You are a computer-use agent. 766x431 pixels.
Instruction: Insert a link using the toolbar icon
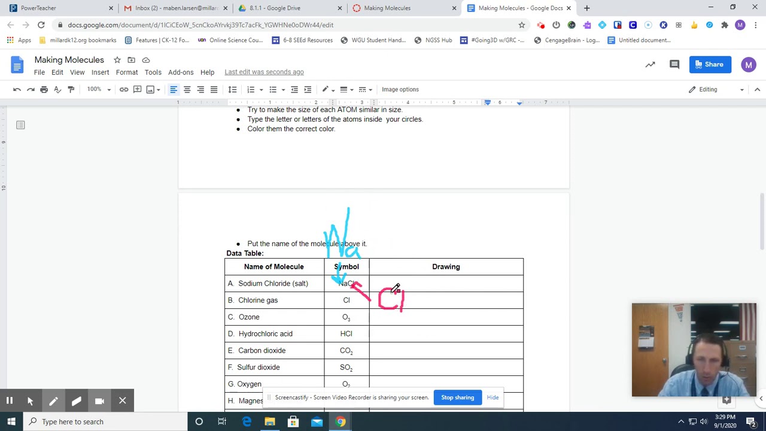[124, 89]
